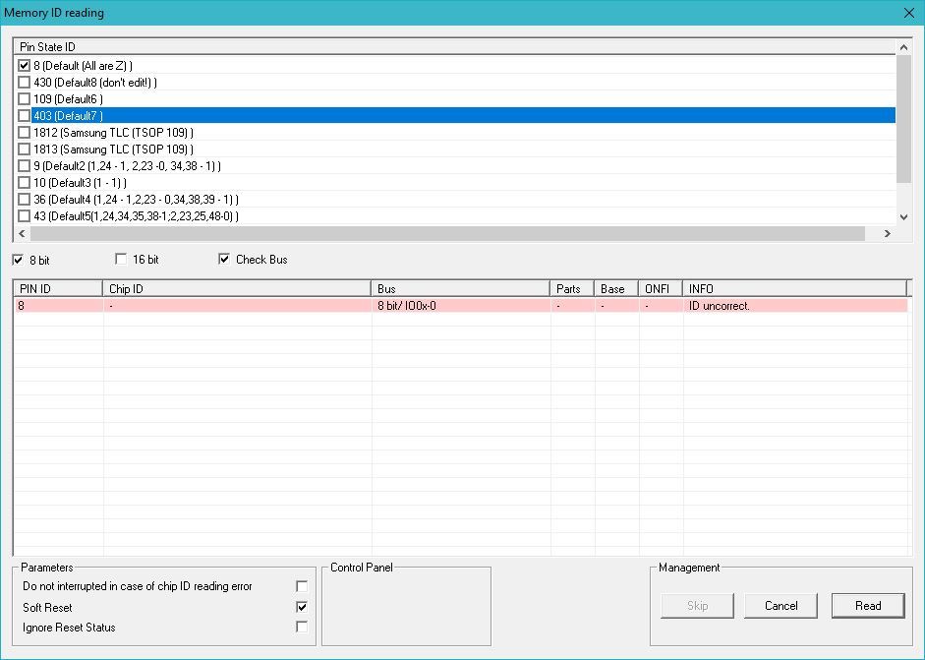Click the Bus column header
This screenshot has width=925, height=660.
460,288
